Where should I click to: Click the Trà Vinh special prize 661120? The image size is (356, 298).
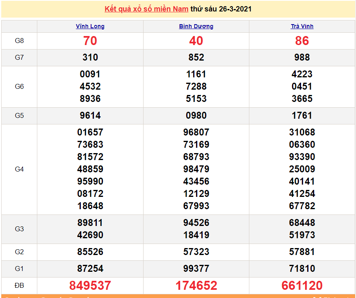pyautogui.click(x=302, y=285)
